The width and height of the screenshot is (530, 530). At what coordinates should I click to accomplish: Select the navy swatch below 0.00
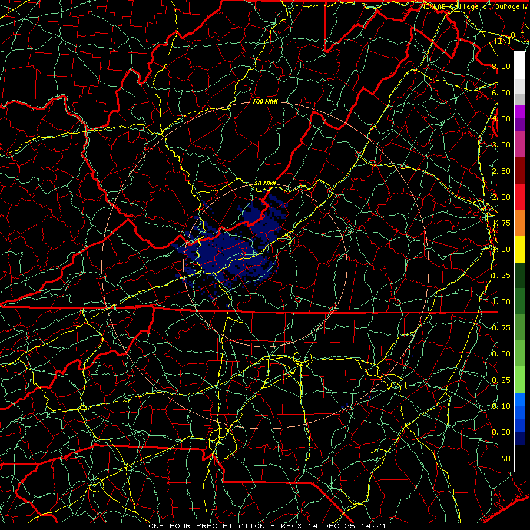tap(520, 439)
